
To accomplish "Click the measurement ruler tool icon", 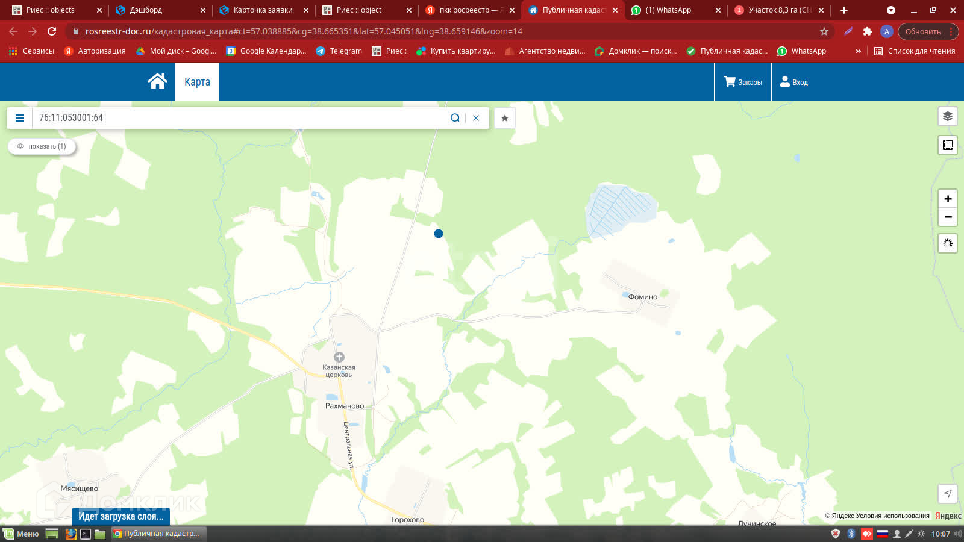I will (948, 145).
